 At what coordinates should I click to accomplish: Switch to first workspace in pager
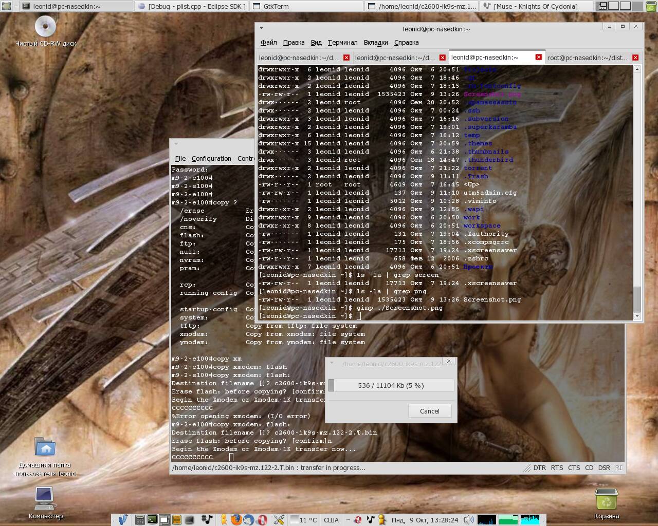602,6
